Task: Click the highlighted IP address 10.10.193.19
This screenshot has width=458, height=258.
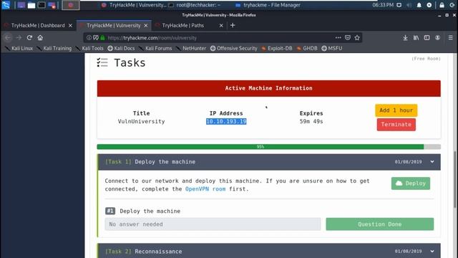Action: coord(226,121)
